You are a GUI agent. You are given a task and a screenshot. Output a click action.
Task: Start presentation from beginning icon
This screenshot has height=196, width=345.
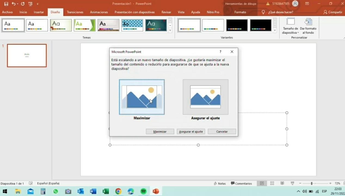click(x=30, y=4)
